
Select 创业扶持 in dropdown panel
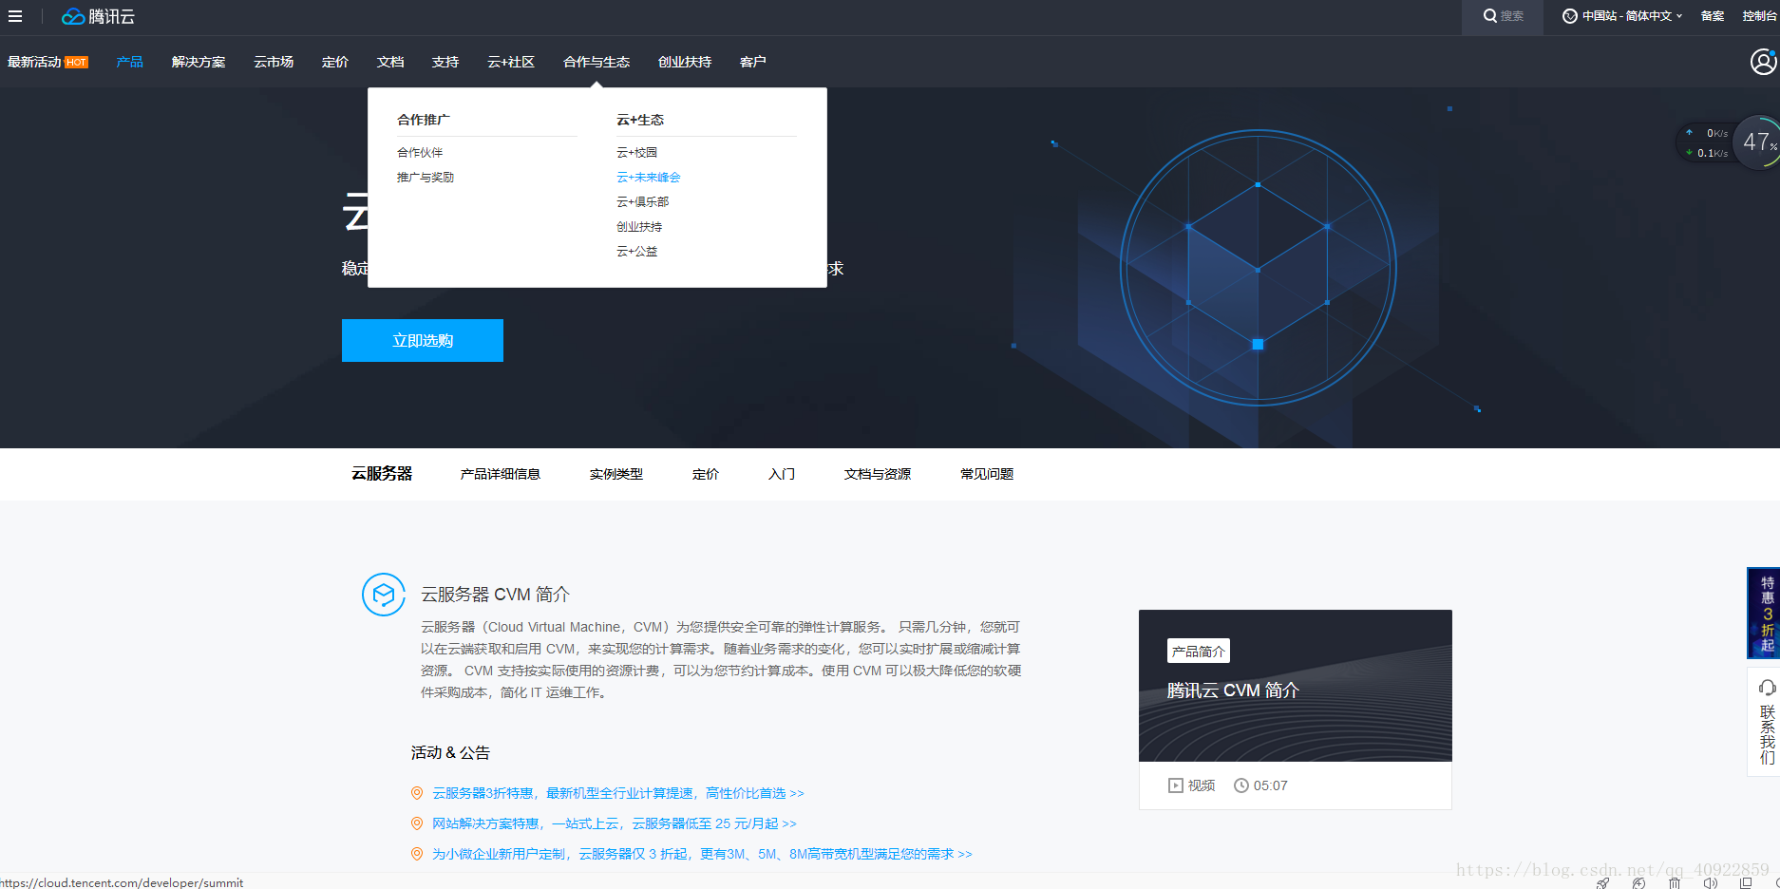point(639,226)
